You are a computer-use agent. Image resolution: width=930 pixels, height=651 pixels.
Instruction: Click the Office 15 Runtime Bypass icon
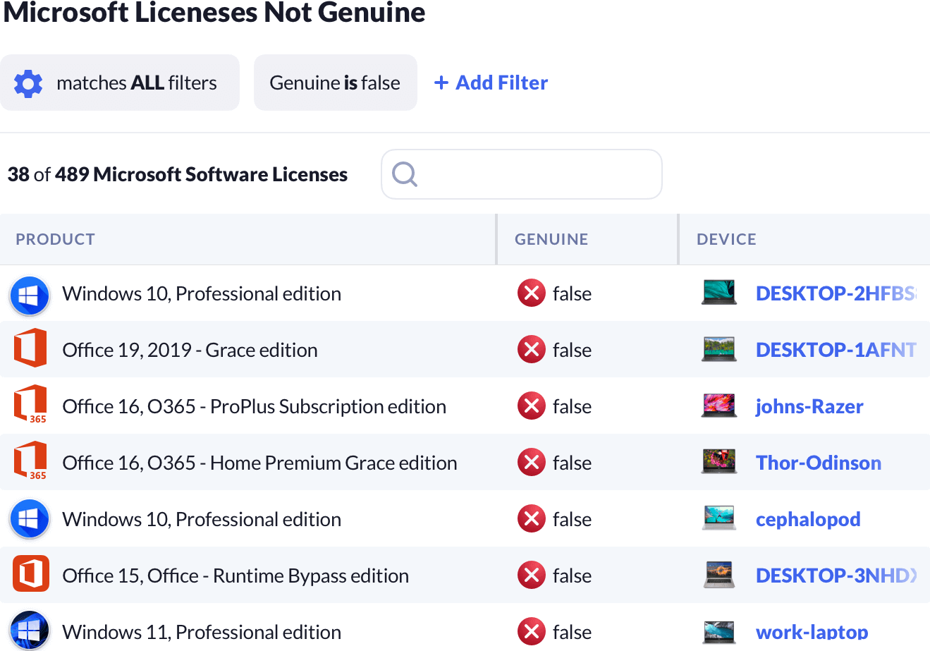30,575
